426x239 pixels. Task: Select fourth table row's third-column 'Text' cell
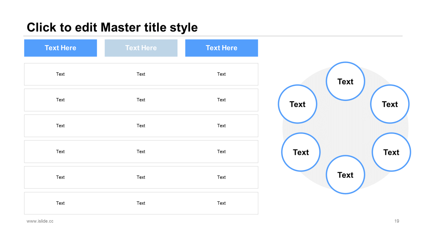(x=221, y=151)
